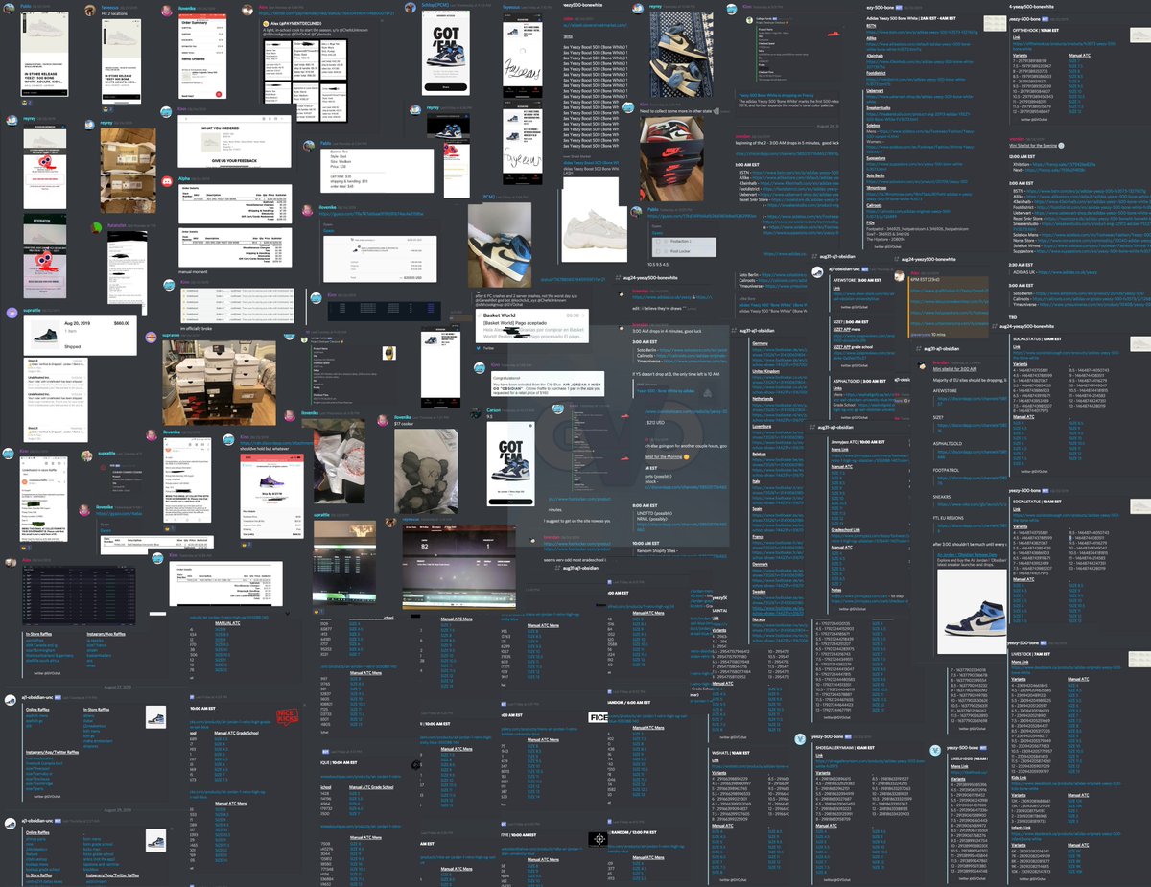Viewport: 1151px width, 887px height.
Task: Open photo of two Jordans on rug
Action: (x=682, y=56)
